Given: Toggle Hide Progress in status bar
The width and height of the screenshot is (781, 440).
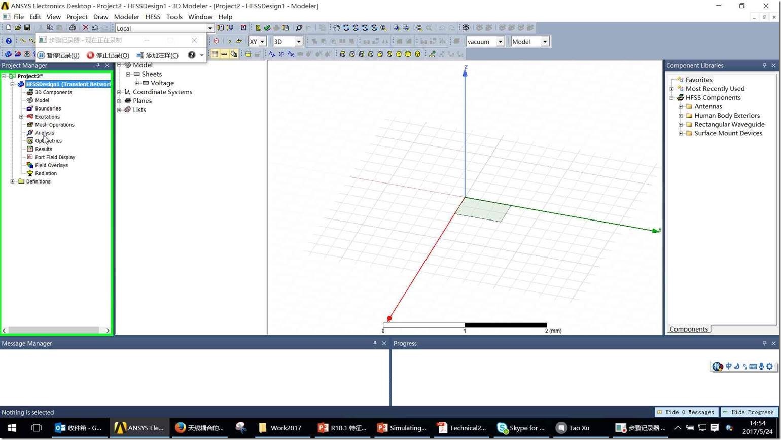Looking at the screenshot, I should (x=749, y=412).
